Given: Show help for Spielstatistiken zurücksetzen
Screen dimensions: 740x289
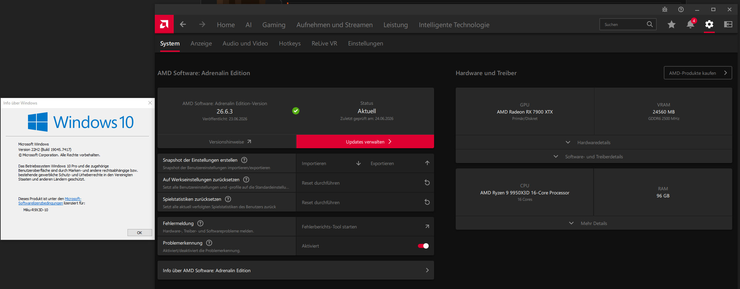Looking at the screenshot, I should 228,199.
